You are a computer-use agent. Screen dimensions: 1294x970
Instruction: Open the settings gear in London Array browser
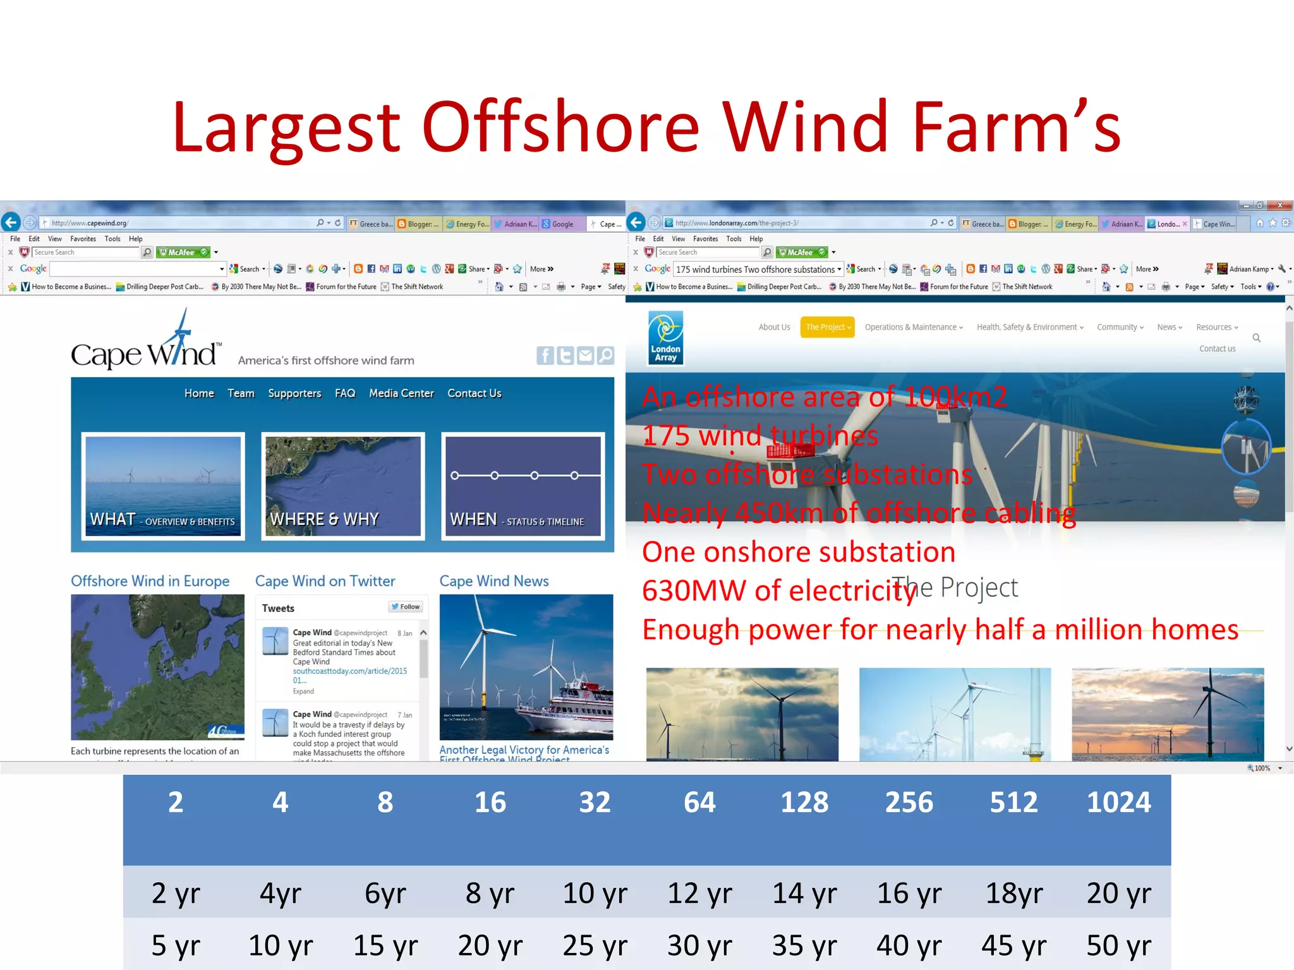click(x=1285, y=223)
